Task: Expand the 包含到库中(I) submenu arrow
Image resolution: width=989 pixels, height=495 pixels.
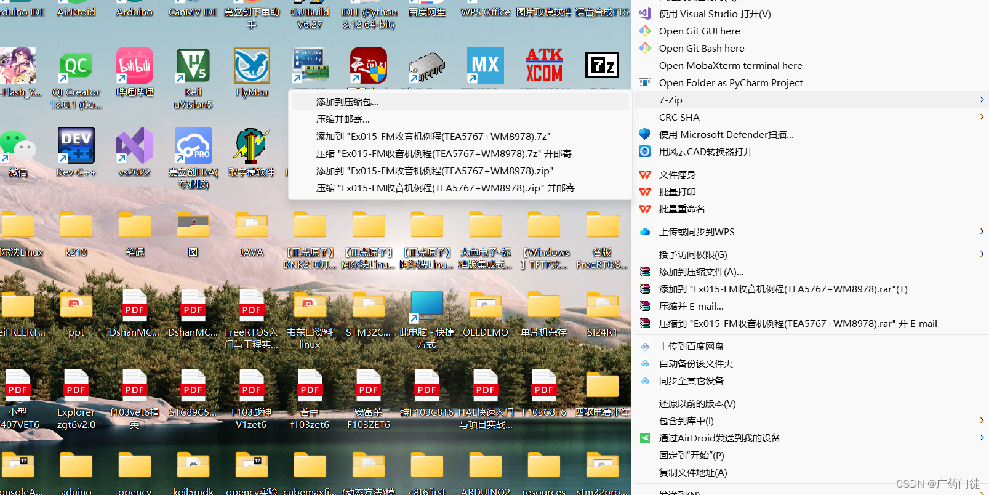Action: coord(982,421)
